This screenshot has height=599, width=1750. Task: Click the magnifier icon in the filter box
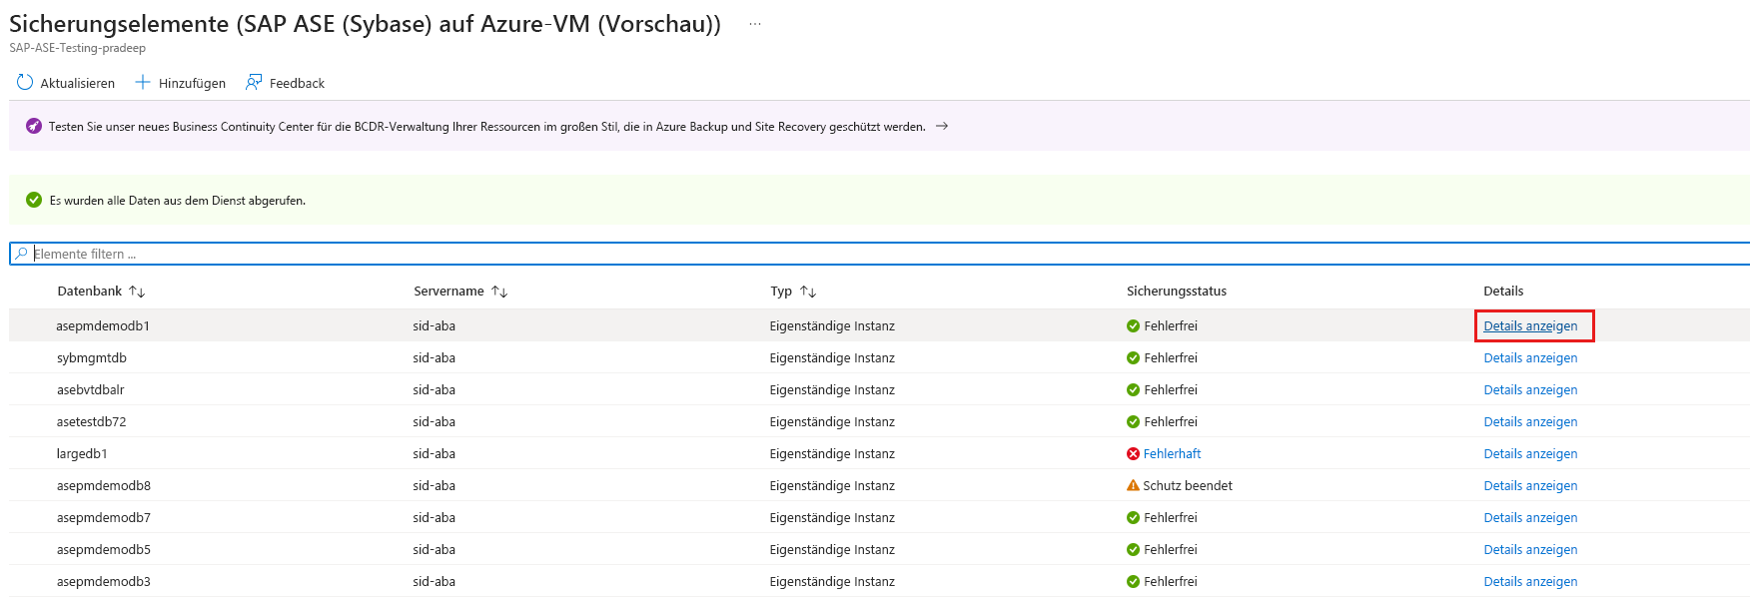tap(22, 254)
